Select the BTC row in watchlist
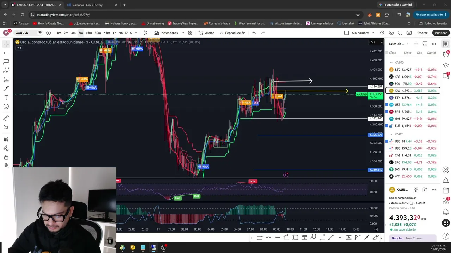The height and width of the screenshot is (253, 451). point(413,70)
